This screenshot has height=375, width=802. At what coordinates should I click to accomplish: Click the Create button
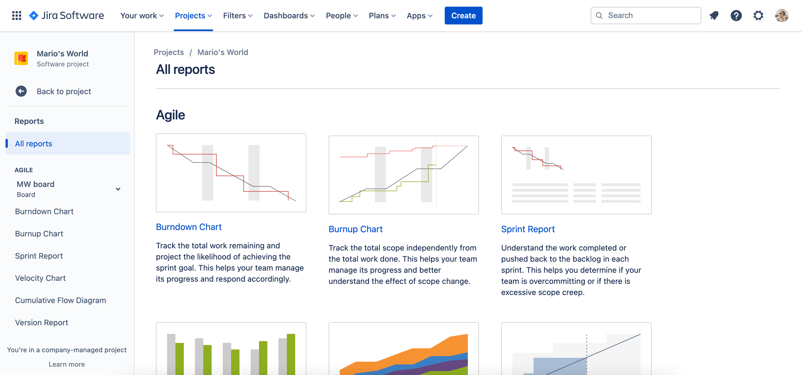tap(463, 15)
